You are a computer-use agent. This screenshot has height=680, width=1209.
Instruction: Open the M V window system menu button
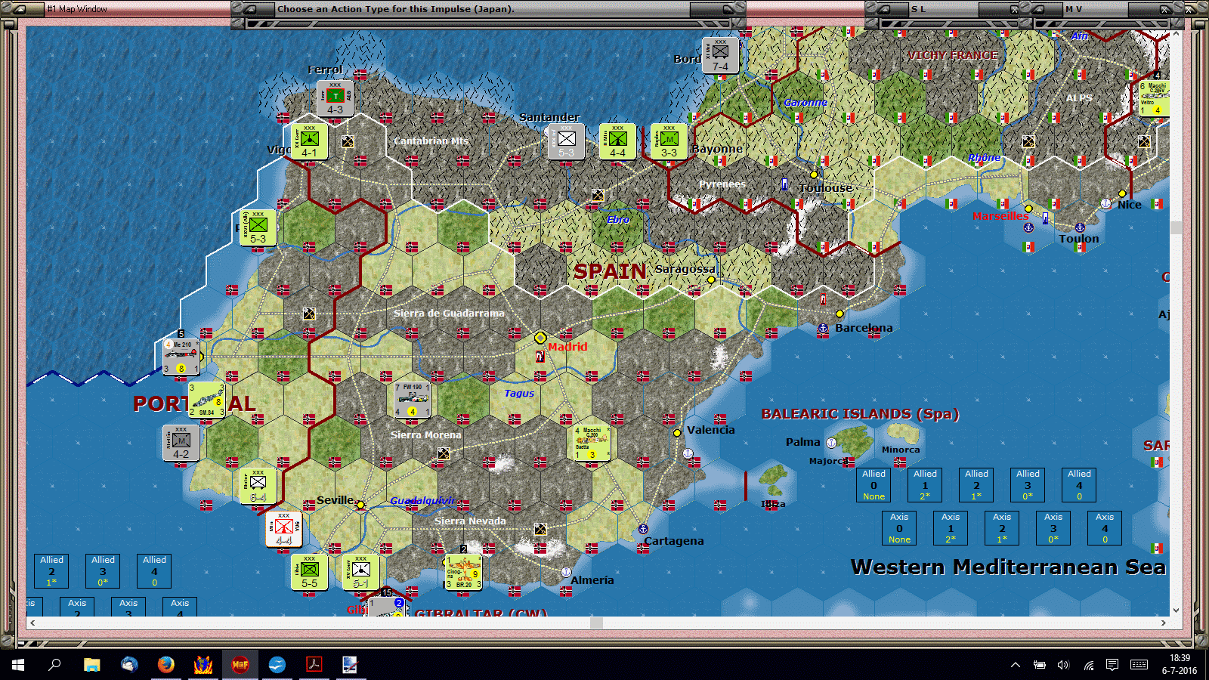(x=1038, y=9)
